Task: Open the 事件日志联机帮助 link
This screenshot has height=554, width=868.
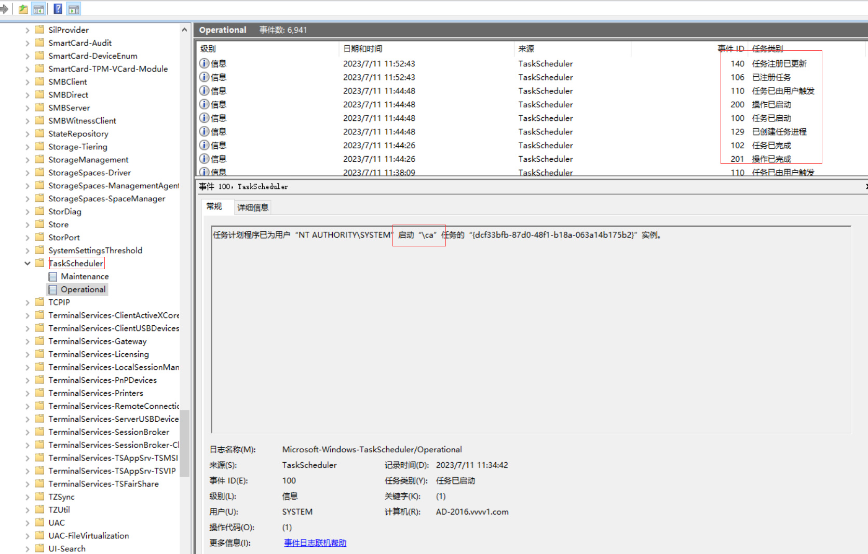Action: pos(315,543)
